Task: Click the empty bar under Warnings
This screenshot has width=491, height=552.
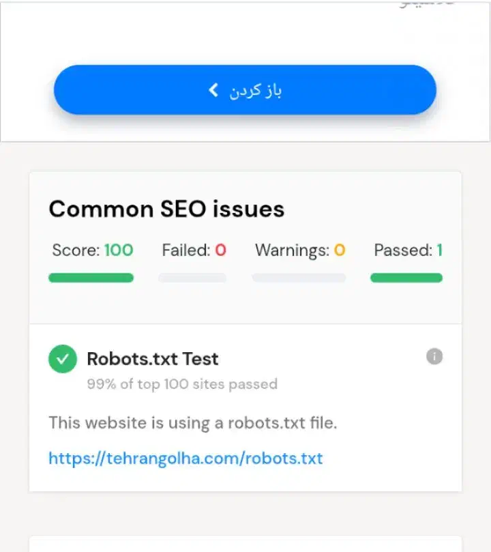Action: pyautogui.click(x=299, y=278)
